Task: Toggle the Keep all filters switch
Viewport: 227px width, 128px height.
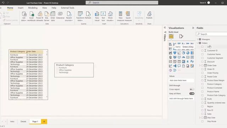Action: 192,94
